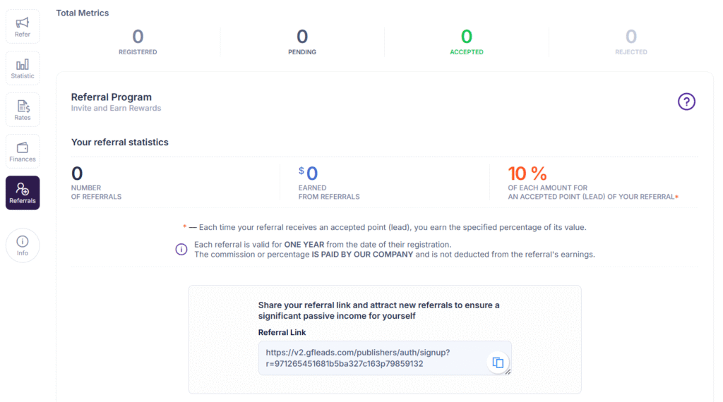The image size is (723, 402).
Task: Go to the Rates sidebar page
Action: (x=23, y=109)
